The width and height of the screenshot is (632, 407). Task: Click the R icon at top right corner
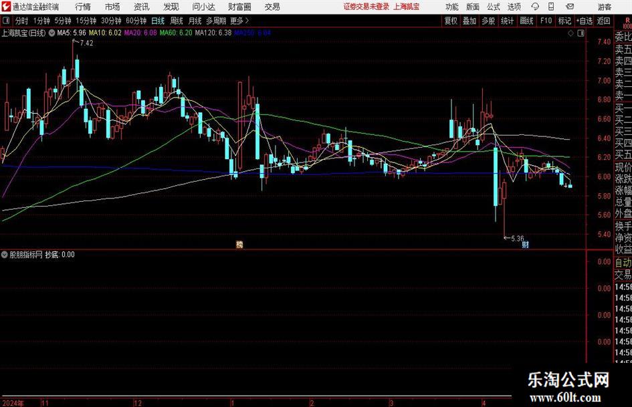(x=627, y=20)
